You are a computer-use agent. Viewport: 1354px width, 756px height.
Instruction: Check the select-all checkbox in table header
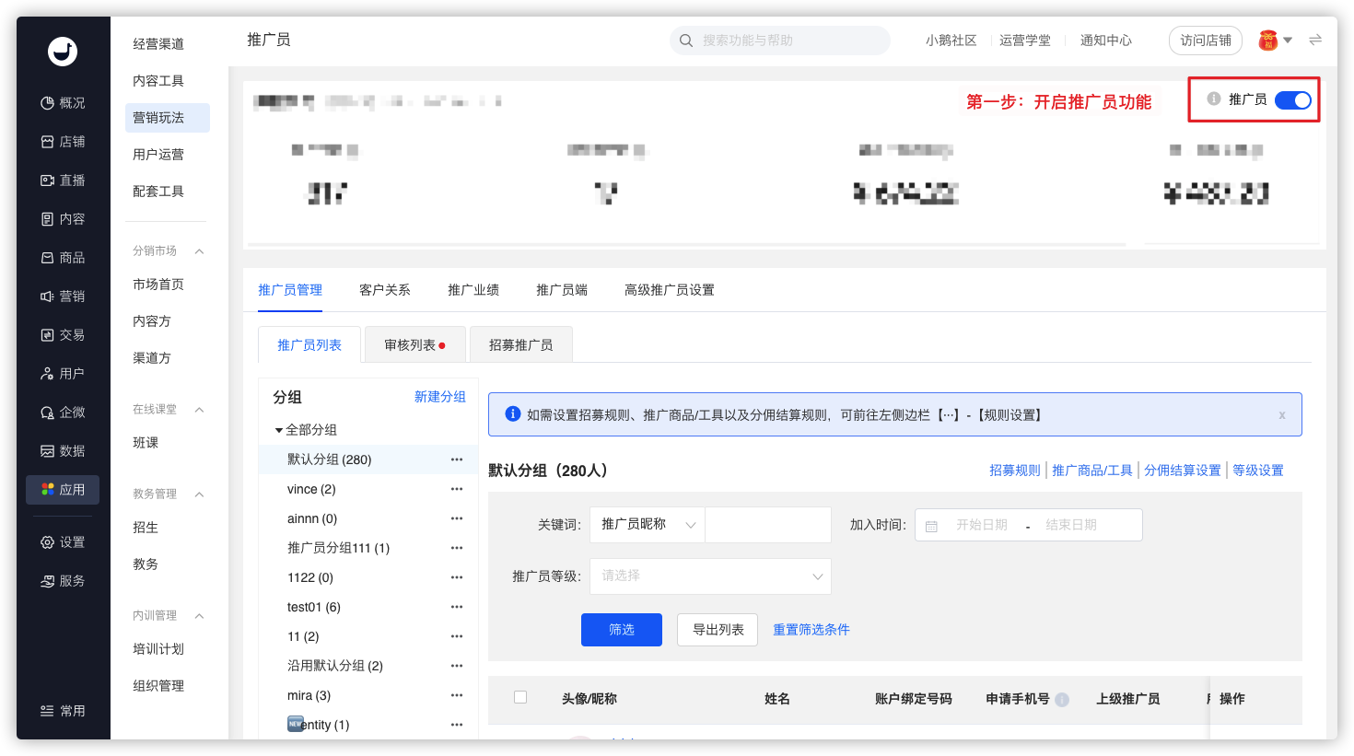pos(520,697)
